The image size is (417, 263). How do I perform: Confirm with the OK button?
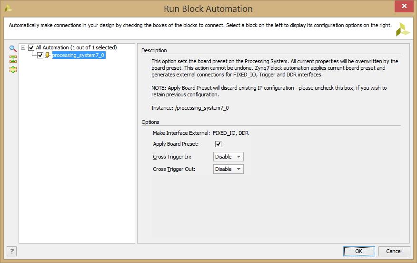tap(359, 251)
